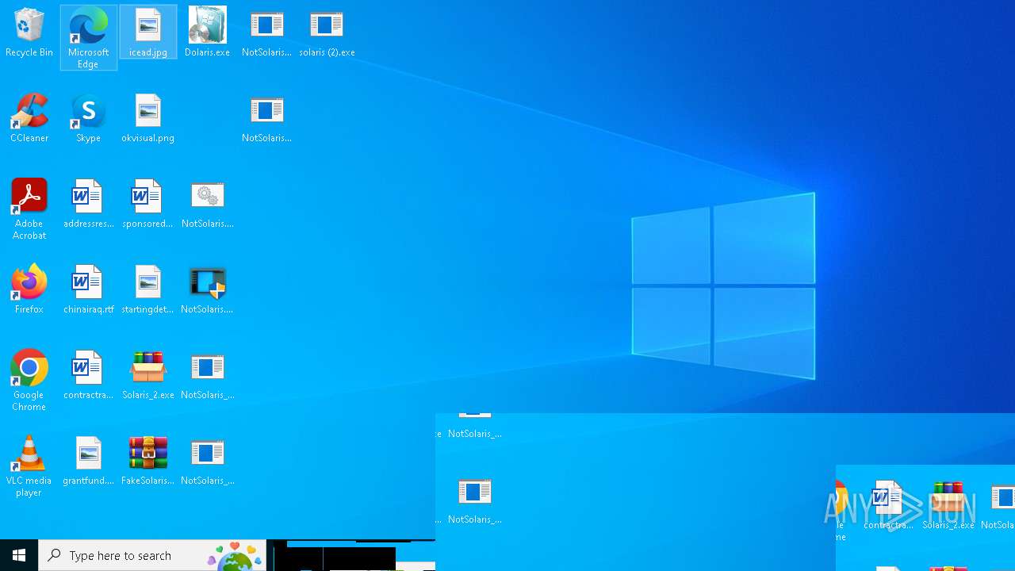Select the NotSolaris_ icon next to FakeSolaris

click(x=207, y=462)
